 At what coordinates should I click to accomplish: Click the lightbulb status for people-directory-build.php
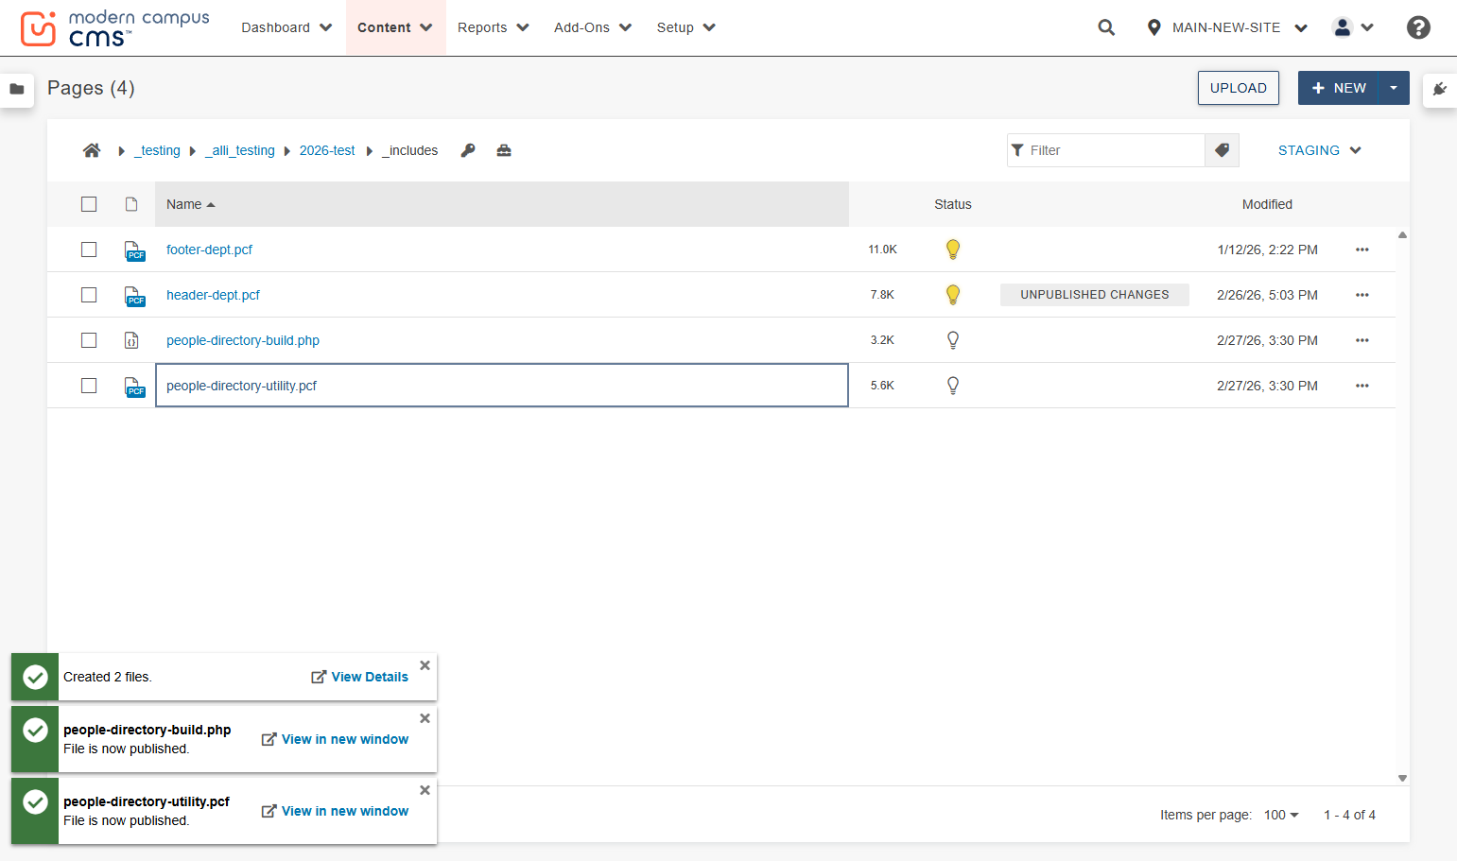coord(953,340)
